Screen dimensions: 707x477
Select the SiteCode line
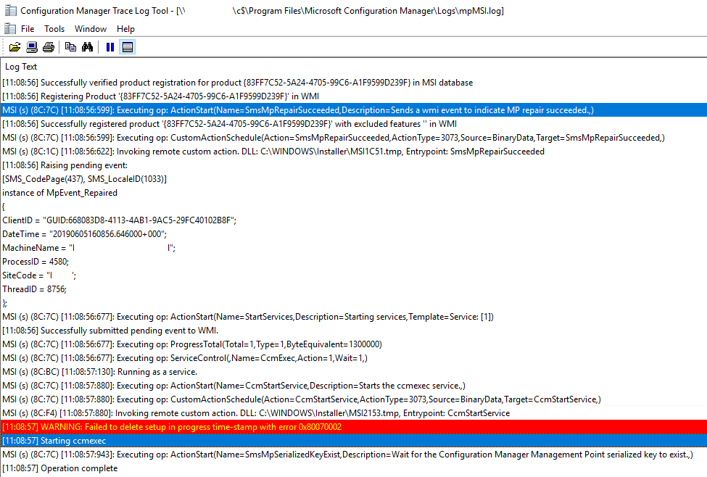(354, 275)
